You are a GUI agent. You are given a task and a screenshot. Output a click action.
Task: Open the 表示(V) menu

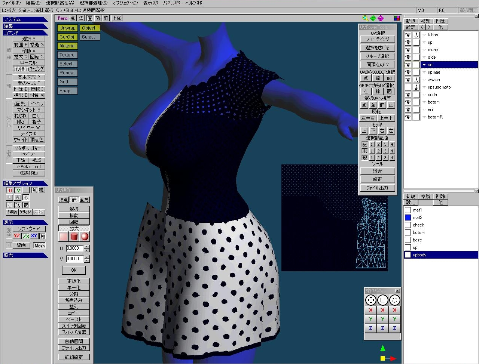150,3
